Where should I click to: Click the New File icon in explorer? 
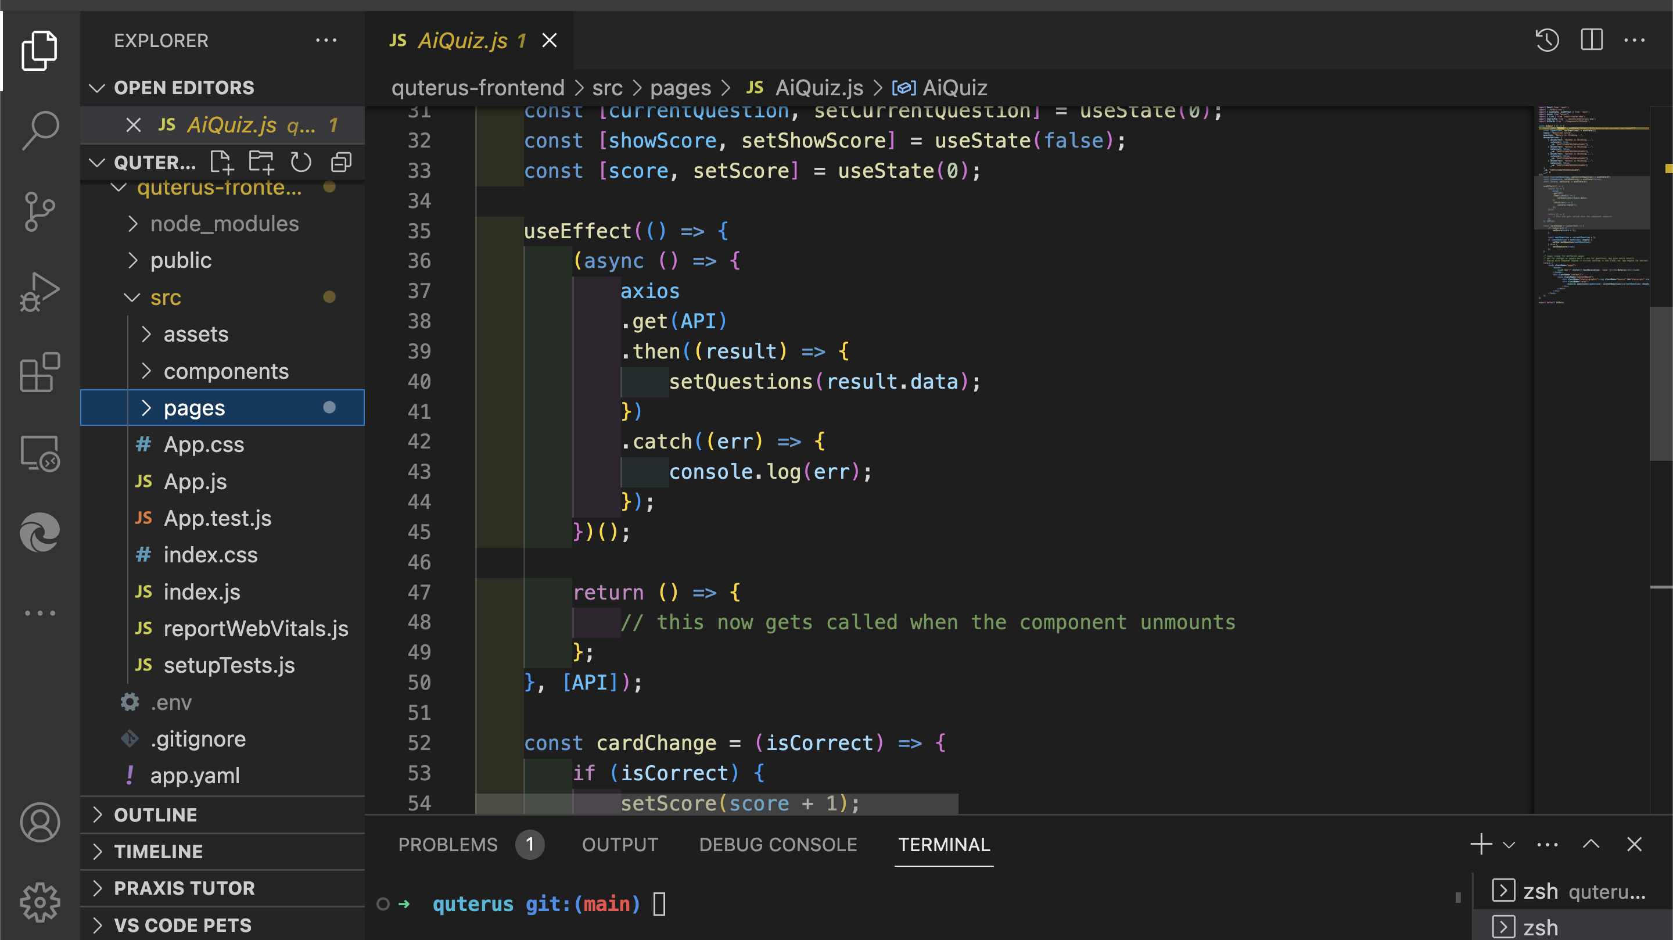click(221, 162)
